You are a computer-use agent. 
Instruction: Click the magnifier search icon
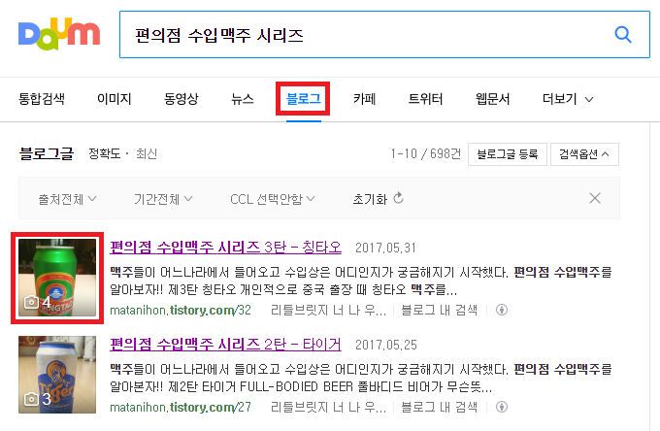point(623,35)
